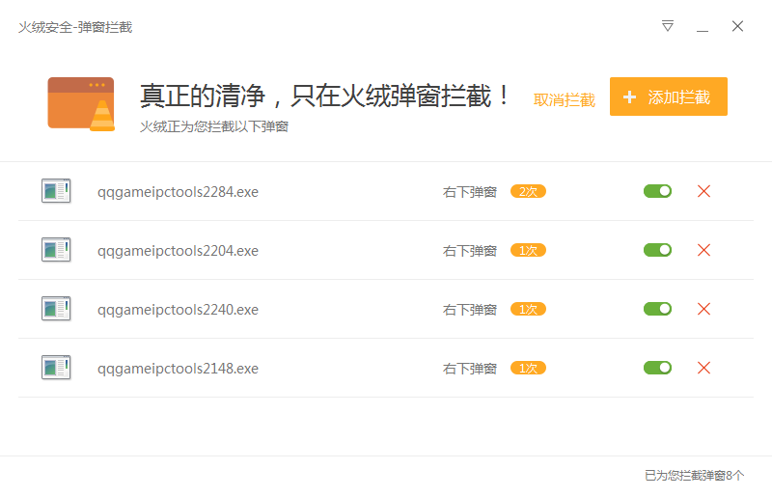Open the dropdown menu triangle in title bar
This screenshot has height=497, width=772.
(668, 26)
